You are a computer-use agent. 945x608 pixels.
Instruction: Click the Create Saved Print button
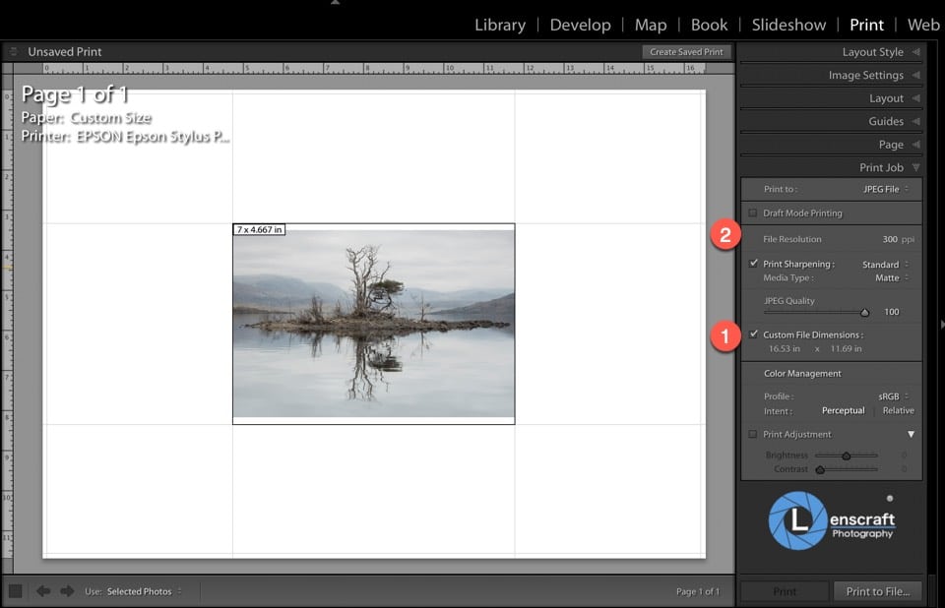(x=686, y=51)
